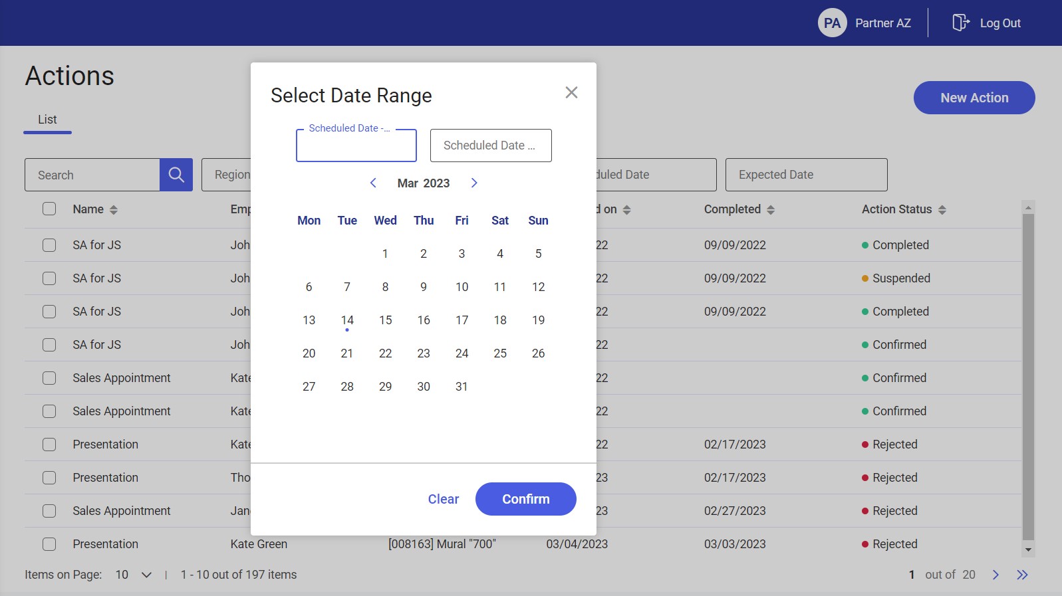Open the Region filter dropdown
1062x596 pixels.
click(226, 175)
